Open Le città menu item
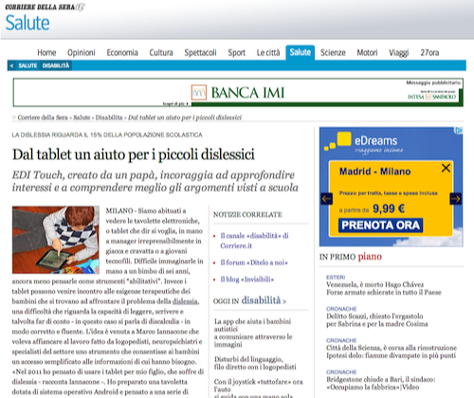 pyautogui.click(x=268, y=52)
